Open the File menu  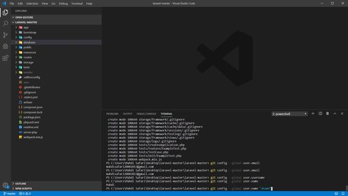point(12,4)
